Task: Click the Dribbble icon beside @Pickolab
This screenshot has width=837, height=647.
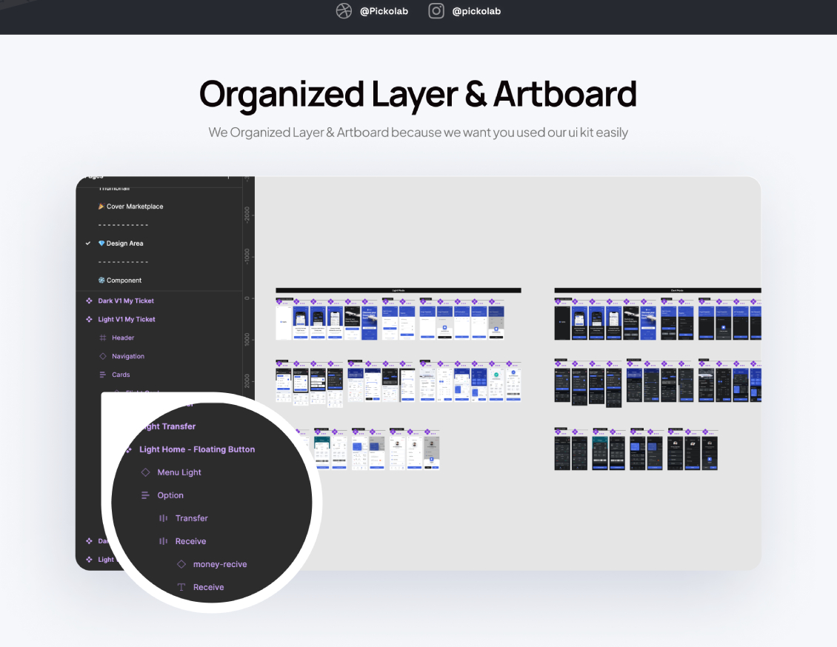Action: coord(344,11)
